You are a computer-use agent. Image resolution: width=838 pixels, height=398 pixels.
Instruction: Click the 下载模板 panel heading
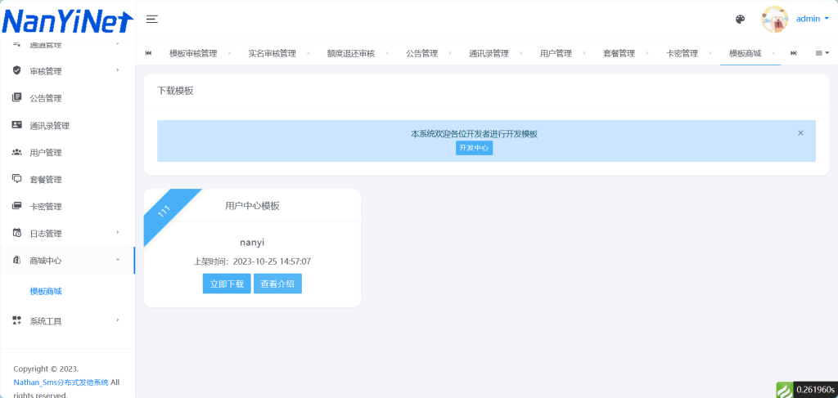[175, 91]
